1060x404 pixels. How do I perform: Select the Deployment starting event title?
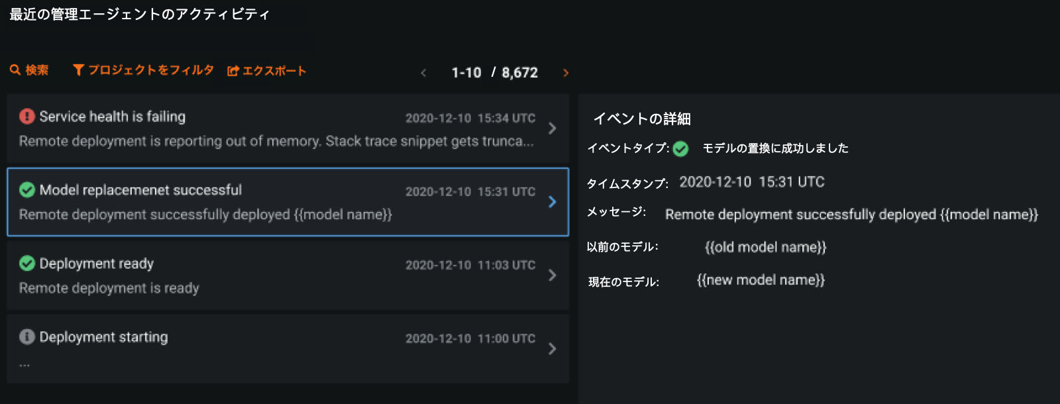[104, 337]
